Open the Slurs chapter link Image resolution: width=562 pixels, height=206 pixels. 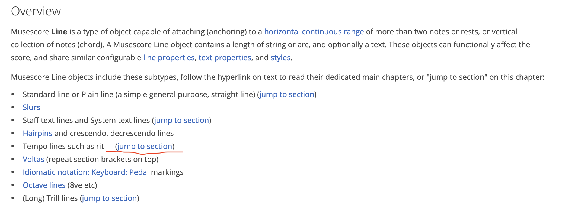31,108
